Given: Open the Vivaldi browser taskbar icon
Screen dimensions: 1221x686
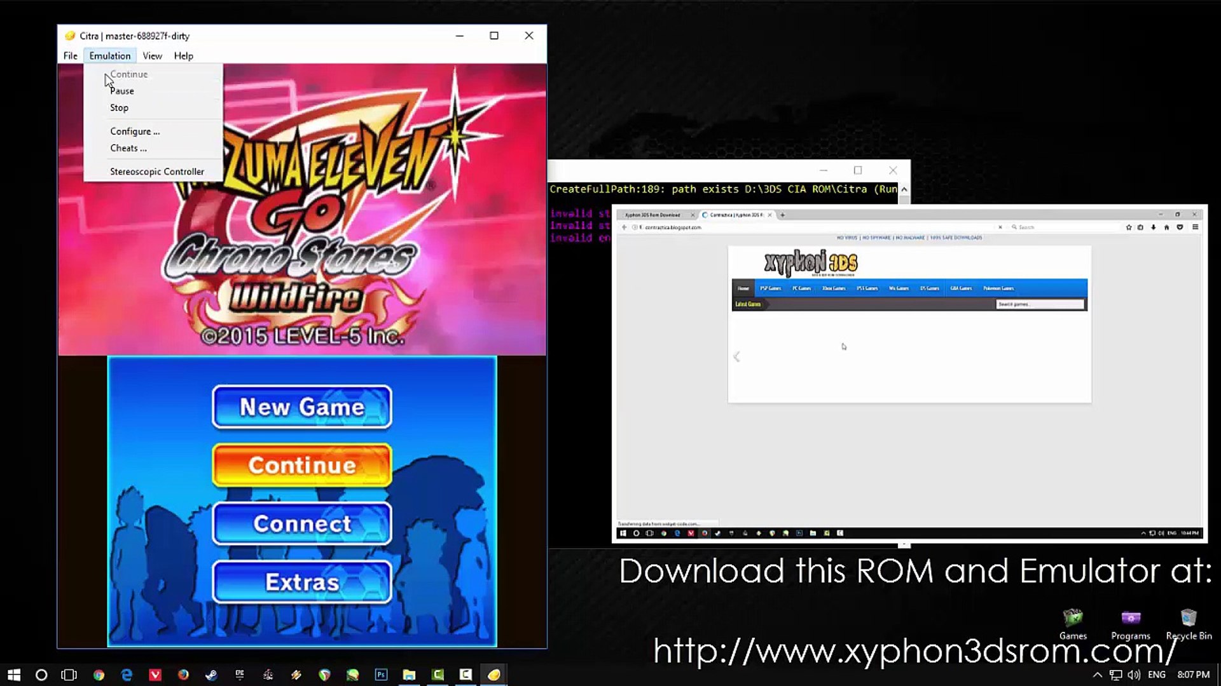Looking at the screenshot, I should click(x=155, y=675).
